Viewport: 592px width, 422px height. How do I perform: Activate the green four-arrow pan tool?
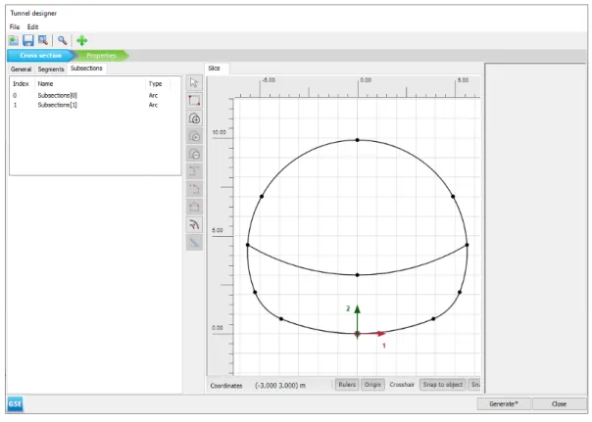(x=82, y=40)
